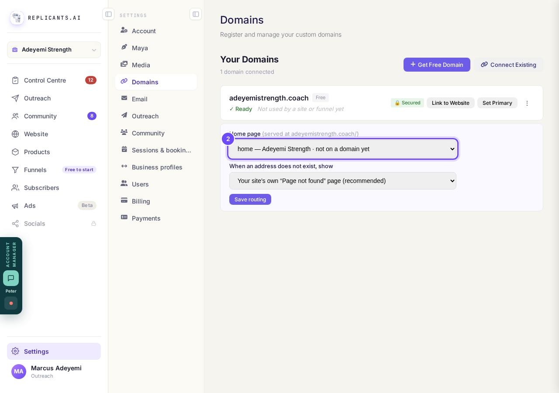Open Outreach in the main sidebar
Viewport: 559px width, 393px height.
coord(54,98)
